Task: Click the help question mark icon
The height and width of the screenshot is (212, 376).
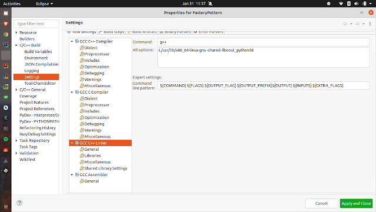Action: pos(19,203)
